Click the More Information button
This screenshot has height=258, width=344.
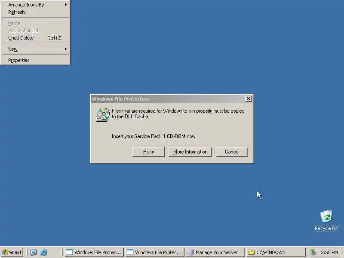(190, 152)
